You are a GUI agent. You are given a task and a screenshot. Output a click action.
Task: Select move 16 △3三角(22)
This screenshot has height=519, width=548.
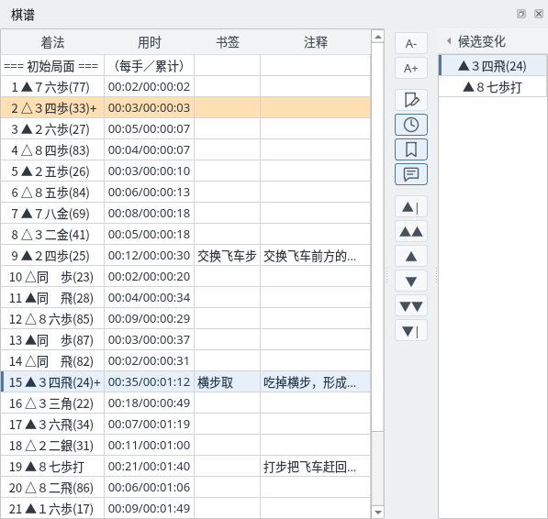[x=185, y=403]
